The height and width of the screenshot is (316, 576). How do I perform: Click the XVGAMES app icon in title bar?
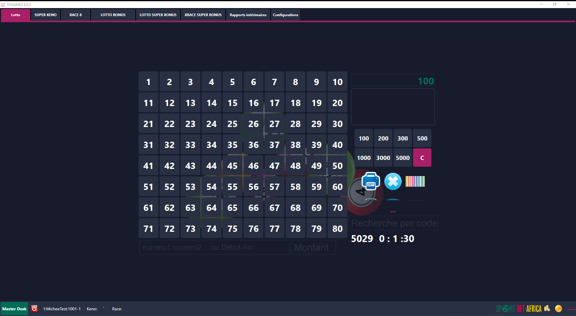pos(3,4)
